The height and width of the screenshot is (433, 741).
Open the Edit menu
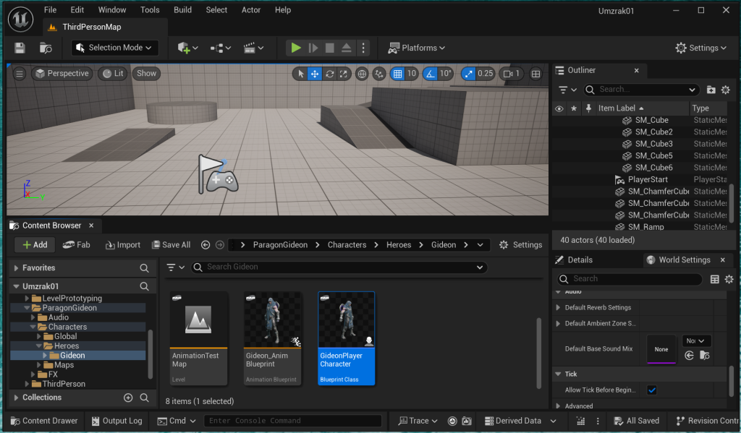point(77,10)
